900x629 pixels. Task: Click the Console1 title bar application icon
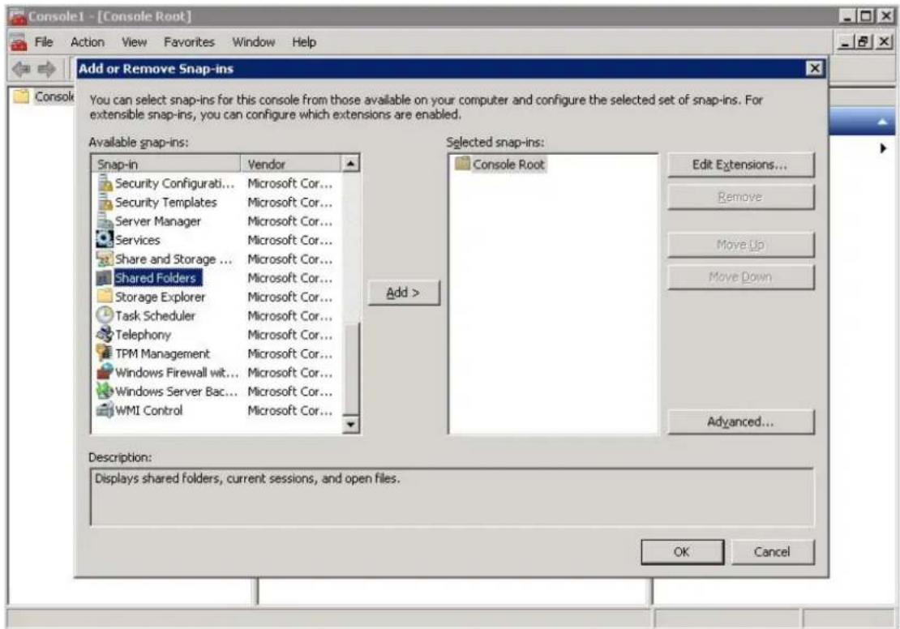coord(19,17)
